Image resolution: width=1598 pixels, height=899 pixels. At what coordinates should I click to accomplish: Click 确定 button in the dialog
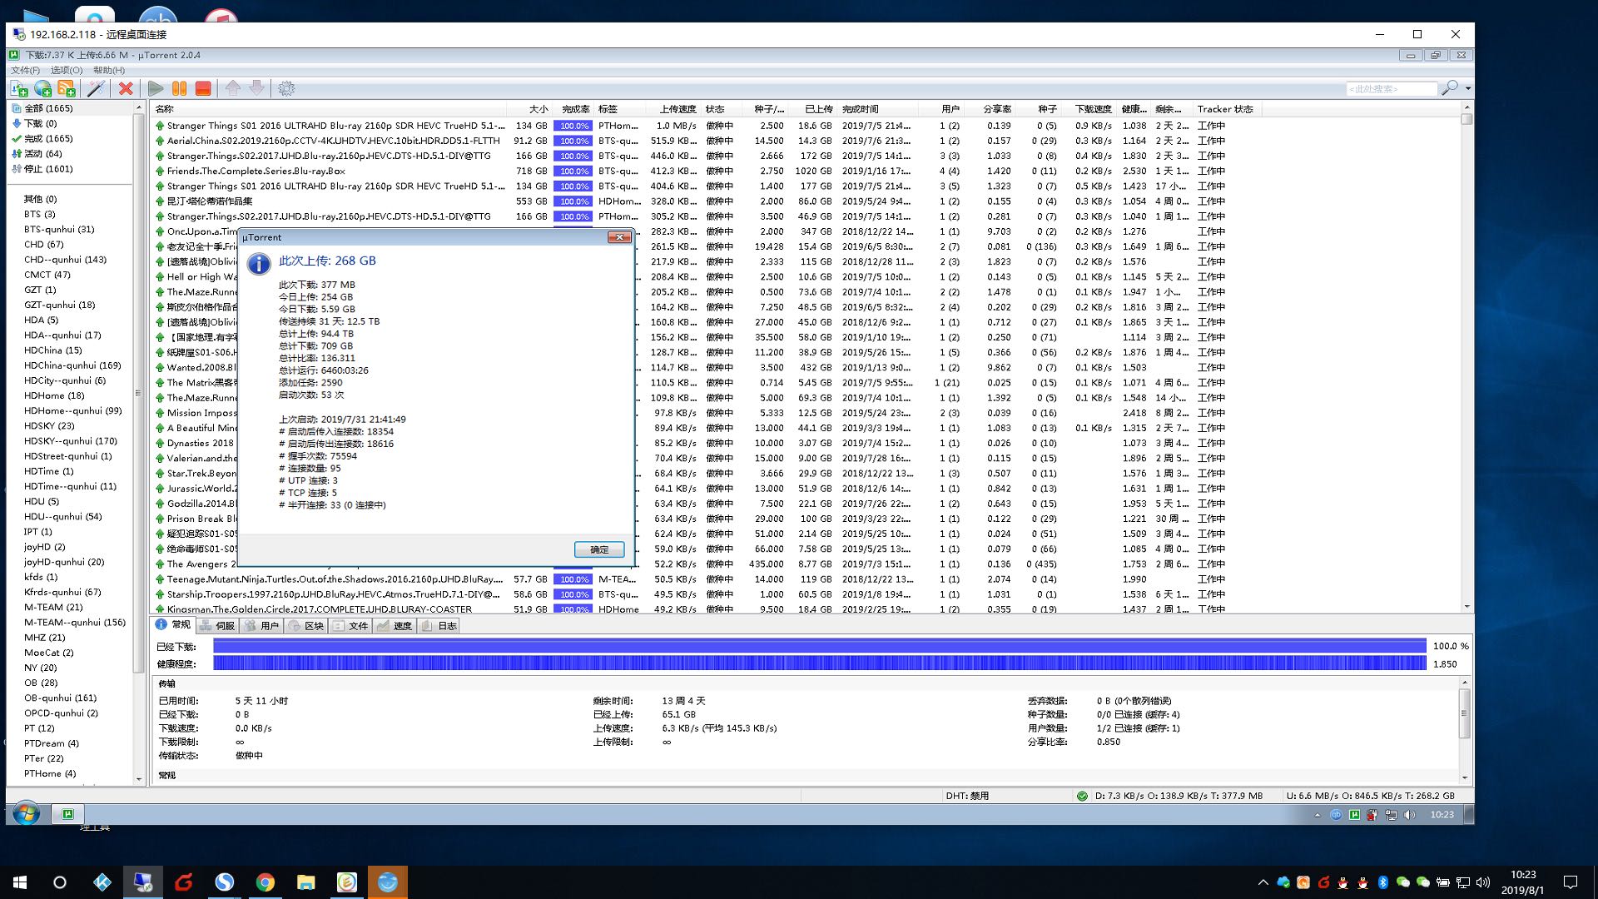pos(598,549)
